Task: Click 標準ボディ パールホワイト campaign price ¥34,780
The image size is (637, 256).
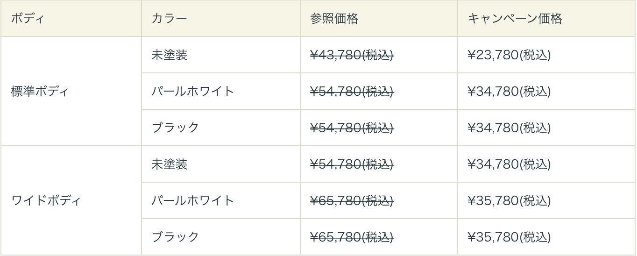Action: [x=509, y=91]
